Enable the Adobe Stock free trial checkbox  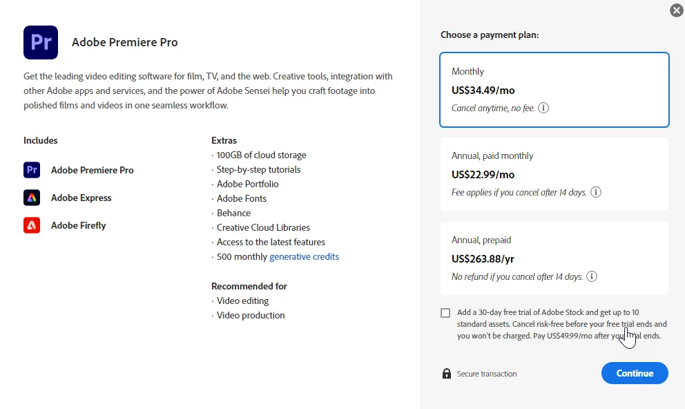[x=445, y=313]
